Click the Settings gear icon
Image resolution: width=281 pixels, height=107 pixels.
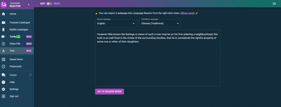[3, 89]
